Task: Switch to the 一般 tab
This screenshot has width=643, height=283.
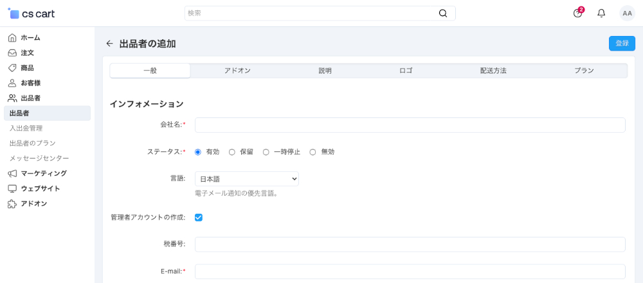Action: pos(150,71)
